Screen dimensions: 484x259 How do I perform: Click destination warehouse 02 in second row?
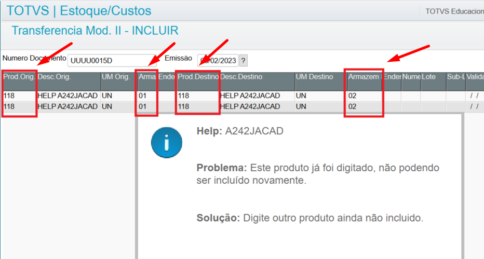coord(365,107)
